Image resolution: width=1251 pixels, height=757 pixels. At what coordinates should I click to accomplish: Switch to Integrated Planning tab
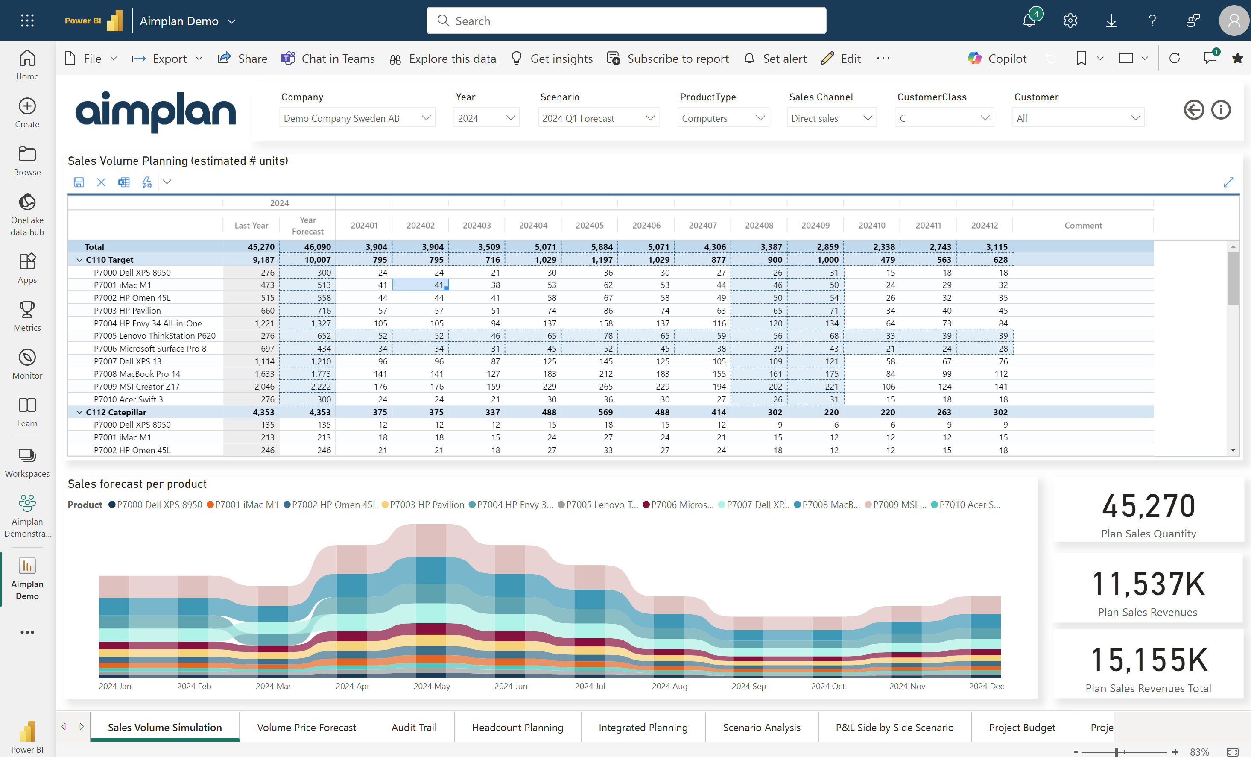(x=643, y=727)
